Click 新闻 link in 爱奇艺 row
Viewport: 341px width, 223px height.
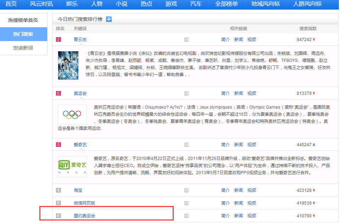[238, 145]
